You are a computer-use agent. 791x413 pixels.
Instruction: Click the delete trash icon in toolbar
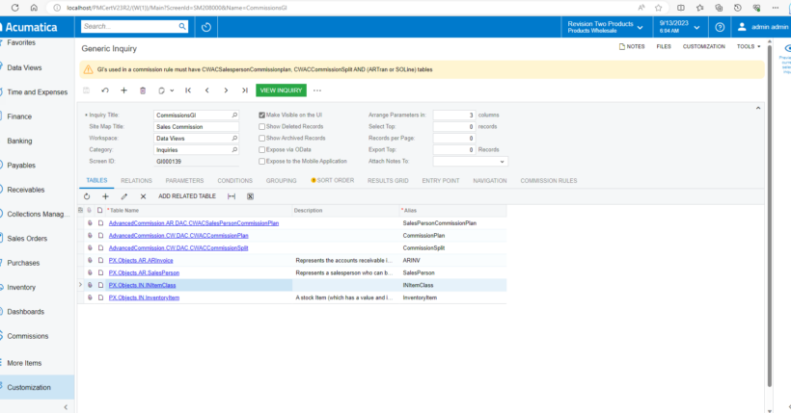click(x=143, y=90)
